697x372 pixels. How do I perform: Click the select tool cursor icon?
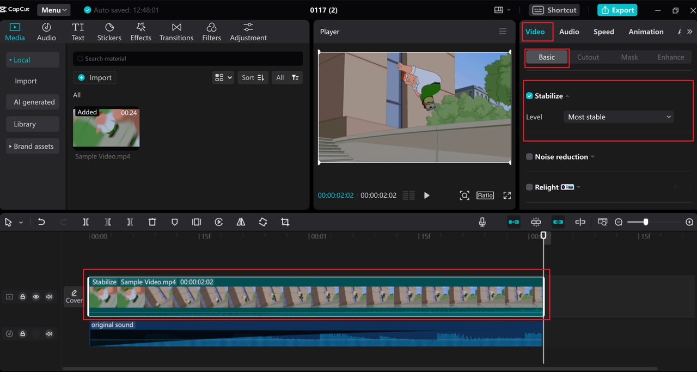(8, 222)
